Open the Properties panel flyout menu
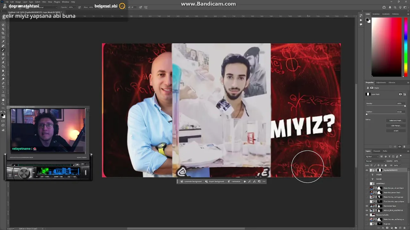The width and height of the screenshot is (410, 230). 408,83
